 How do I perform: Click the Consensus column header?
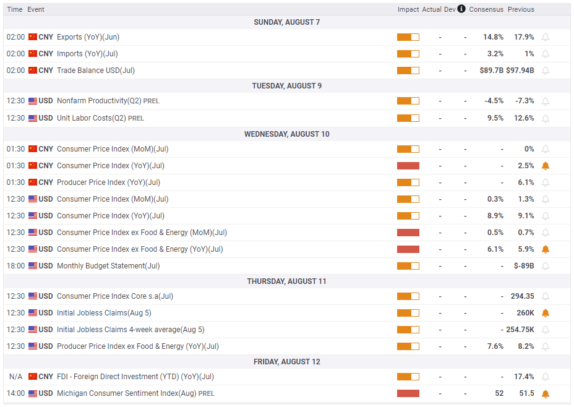click(486, 9)
